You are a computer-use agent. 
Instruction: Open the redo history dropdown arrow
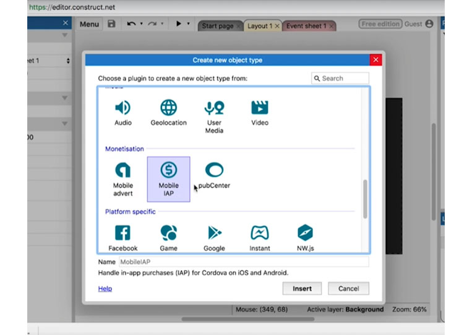pos(162,24)
